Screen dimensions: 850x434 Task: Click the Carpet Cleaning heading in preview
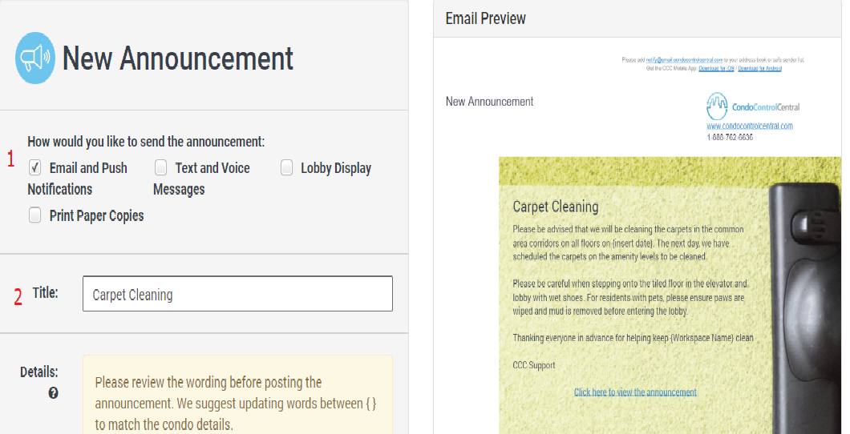pos(556,207)
